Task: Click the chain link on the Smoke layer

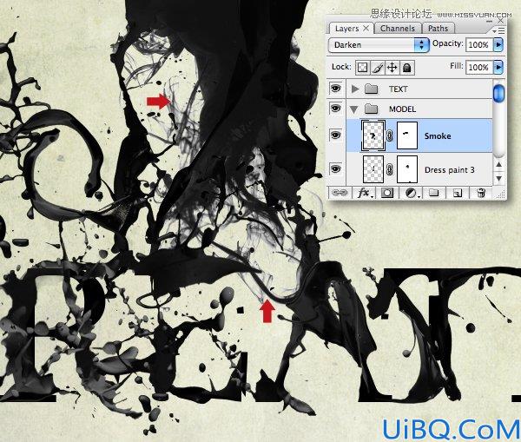Action: pos(390,135)
